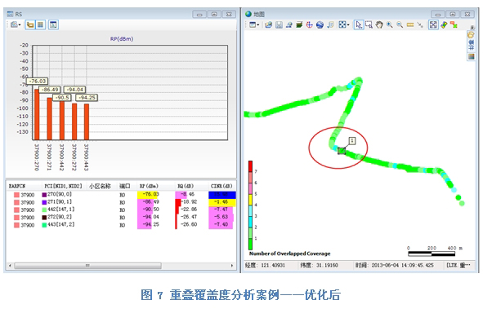
Task: Click the open map layer icon
Action: (x=268, y=25)
